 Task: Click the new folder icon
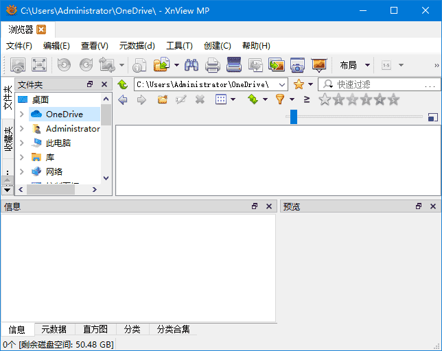pyautogui.click(x=162, y=100)
